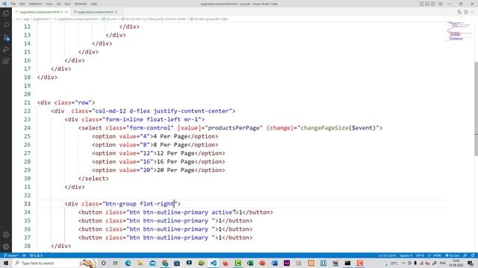Toggle primary side bar layout icon

(x=421, y=4)
